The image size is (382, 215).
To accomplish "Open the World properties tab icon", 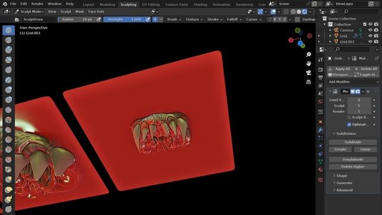I will tap(321, 102).
